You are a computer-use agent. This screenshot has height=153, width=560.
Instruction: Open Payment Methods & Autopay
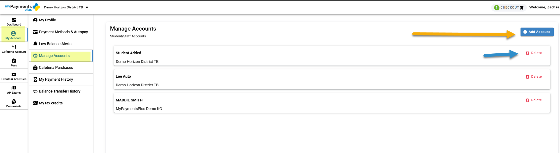pyautogui.click(x=63, y=32)
